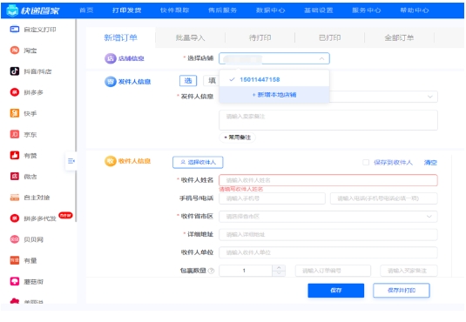
Task: Switch sender mode to 选
Action: pyautogui.click(x=188, y=80)
